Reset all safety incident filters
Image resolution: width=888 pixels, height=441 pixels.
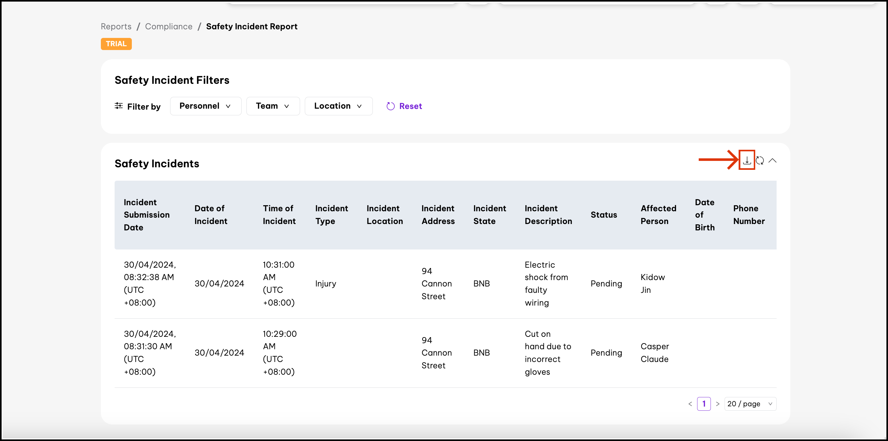(404, 106)
